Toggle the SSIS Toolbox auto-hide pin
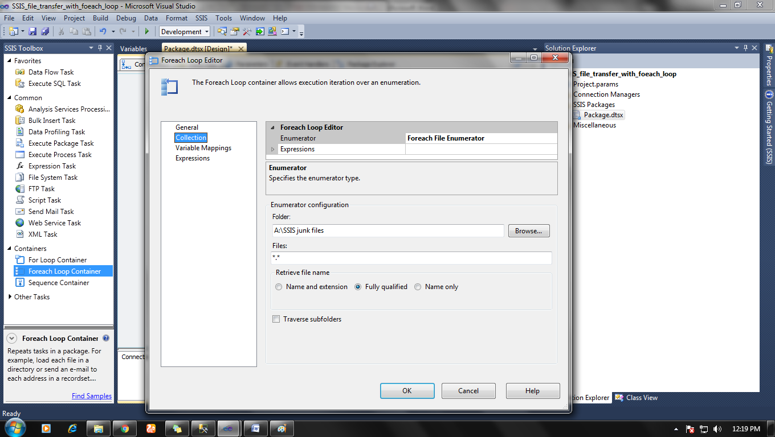Viewport: 775px width, 437px height. [x=100, y=48]
